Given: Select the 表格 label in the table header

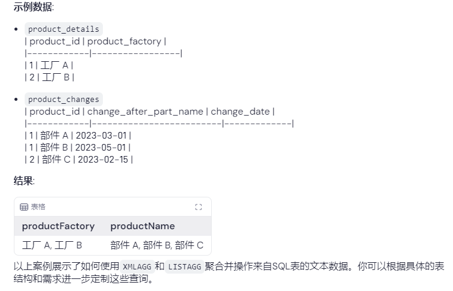Looking at the screenshot, I should click(38, 207).
